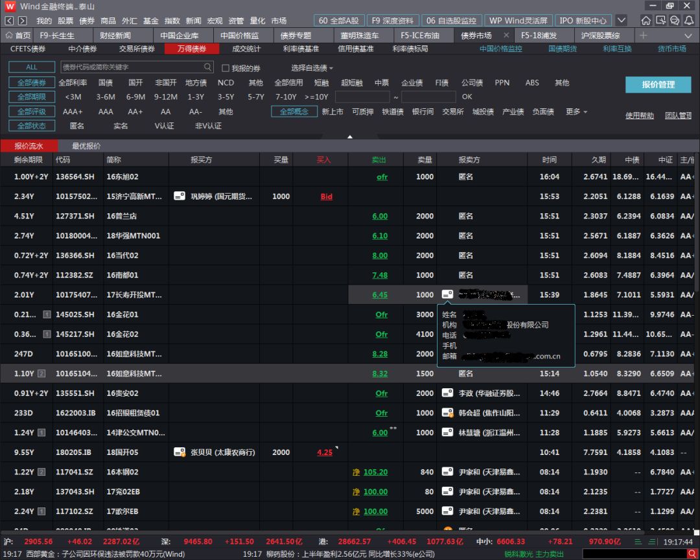Filter by 国债 bond type
Viewport: 700px width, 560px height.
coord(106,82)
